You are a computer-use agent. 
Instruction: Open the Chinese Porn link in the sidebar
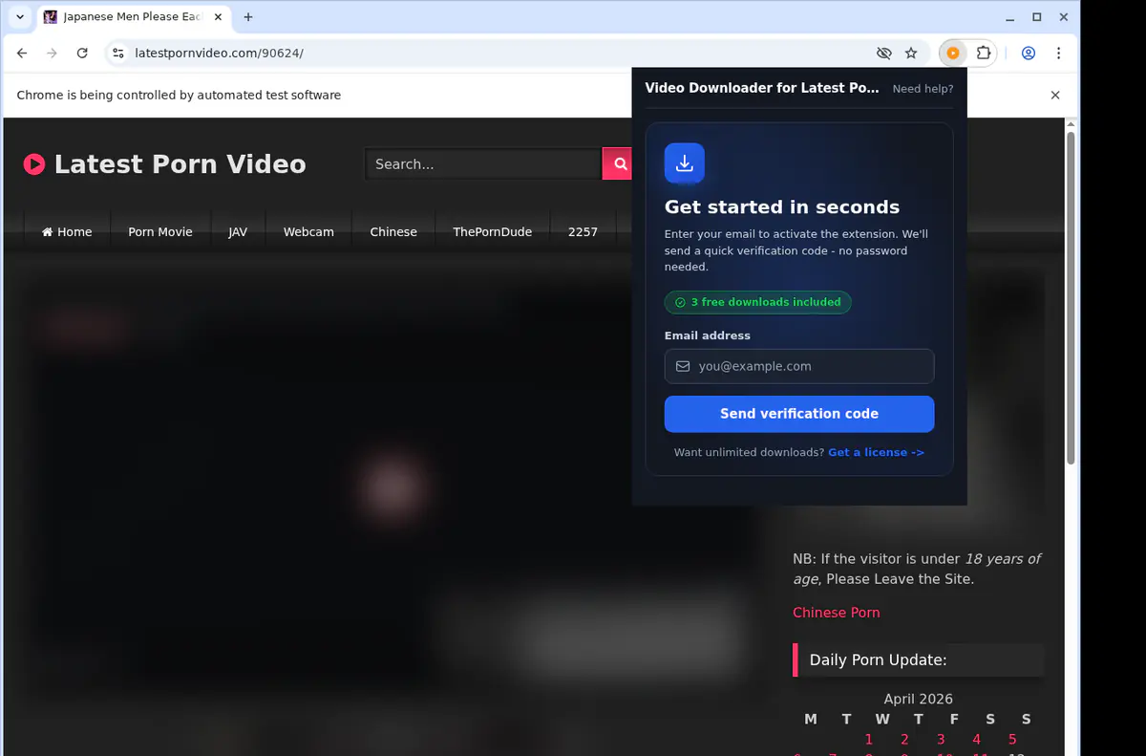tap(837, 613)
